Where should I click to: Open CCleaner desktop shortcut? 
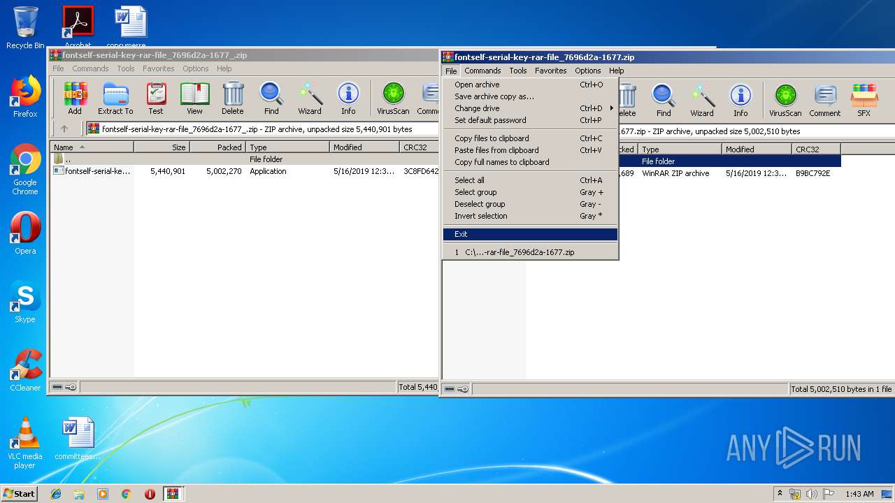pos(25,370)
